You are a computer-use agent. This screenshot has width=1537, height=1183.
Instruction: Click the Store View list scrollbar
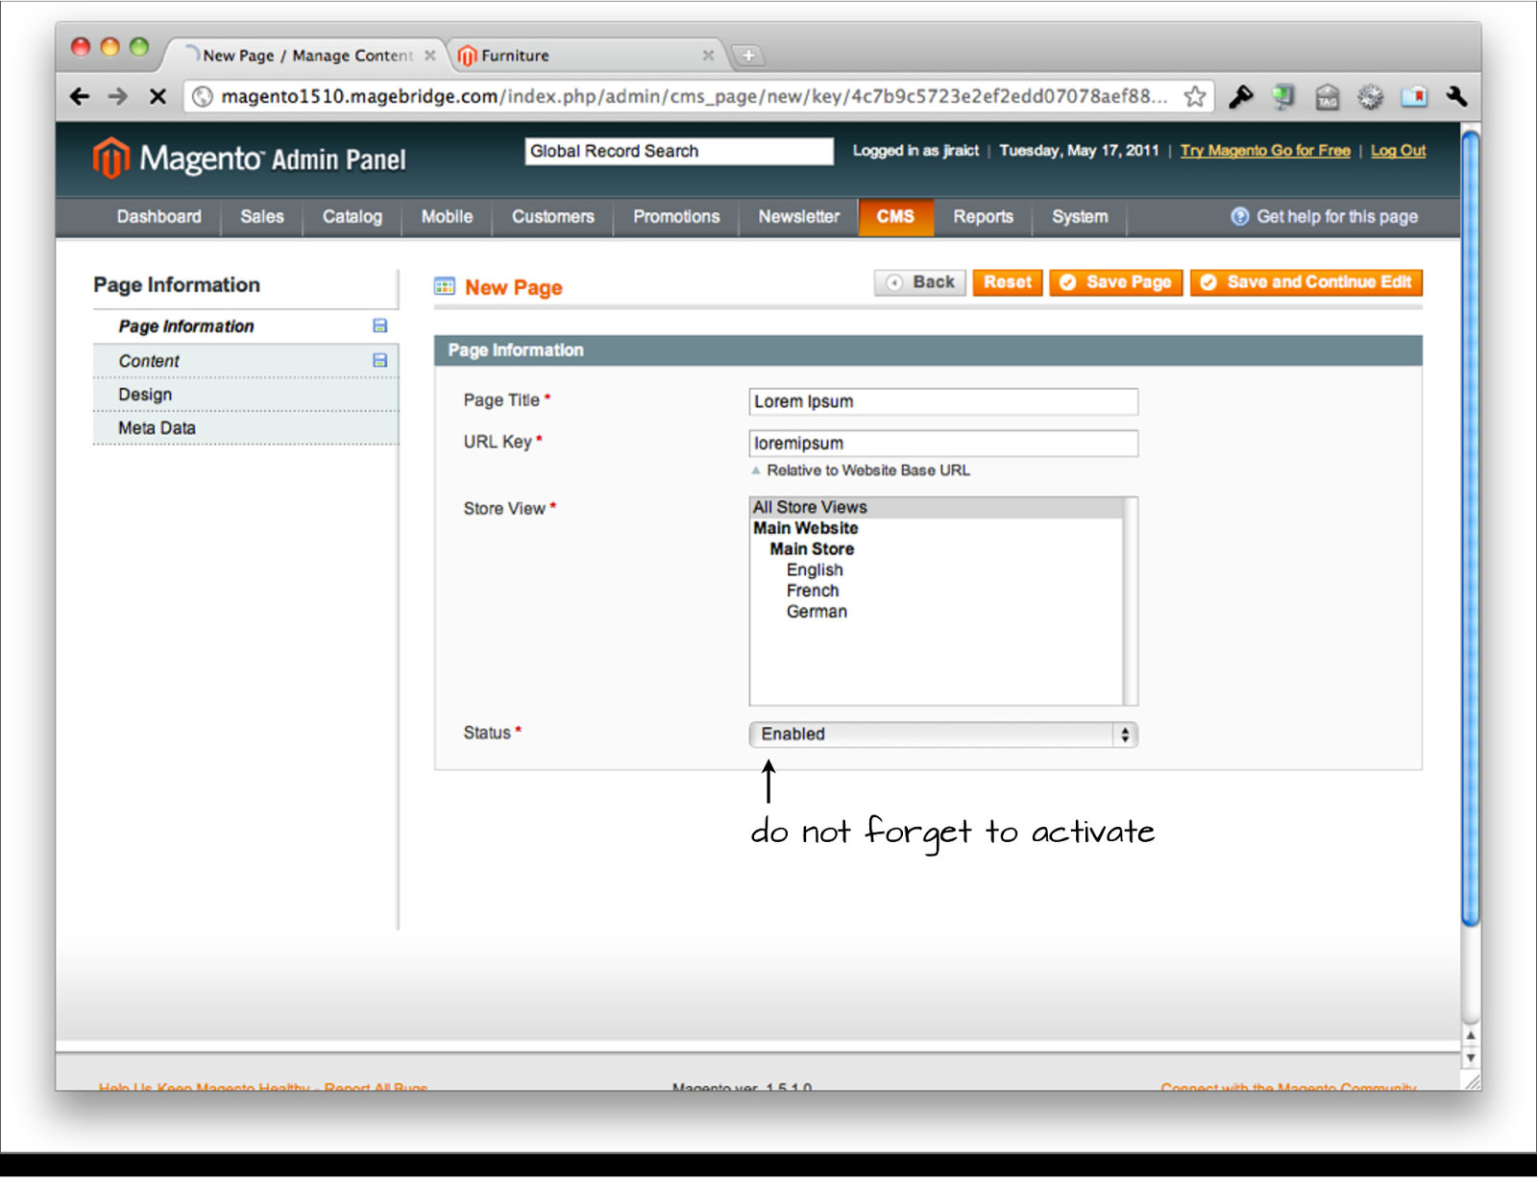click(x=1131, y=601)
